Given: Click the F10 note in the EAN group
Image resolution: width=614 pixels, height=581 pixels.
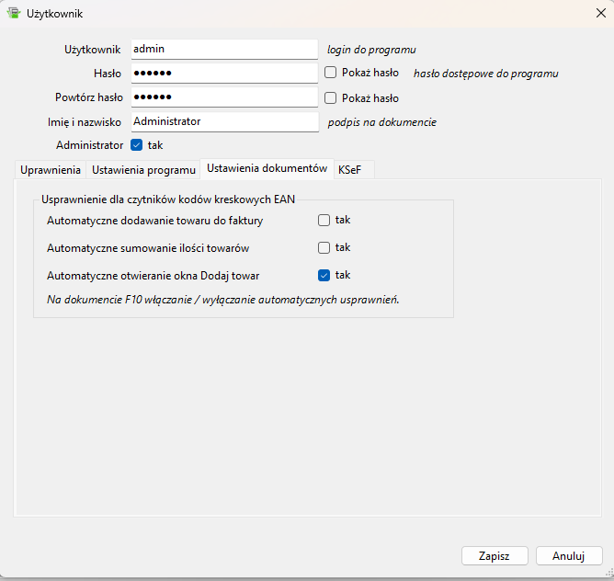Looking at the screenshot, I should (x=222, y=300).
